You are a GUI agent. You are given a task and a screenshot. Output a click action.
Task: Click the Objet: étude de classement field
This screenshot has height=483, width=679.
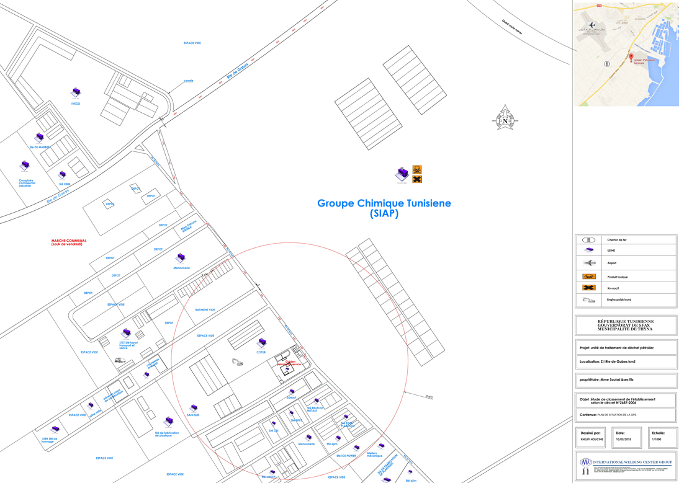tap(626, 401)
